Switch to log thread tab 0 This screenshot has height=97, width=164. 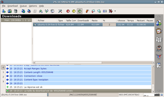point(3,67)
